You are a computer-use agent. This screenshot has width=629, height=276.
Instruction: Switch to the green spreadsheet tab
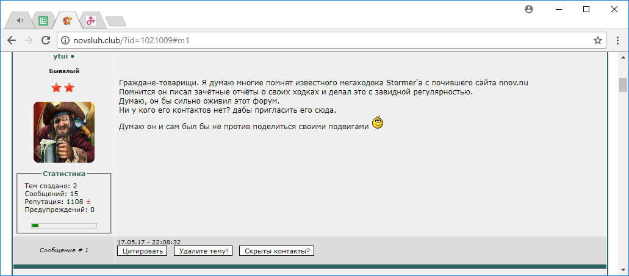pyautogui.click(x=43, y=21)
